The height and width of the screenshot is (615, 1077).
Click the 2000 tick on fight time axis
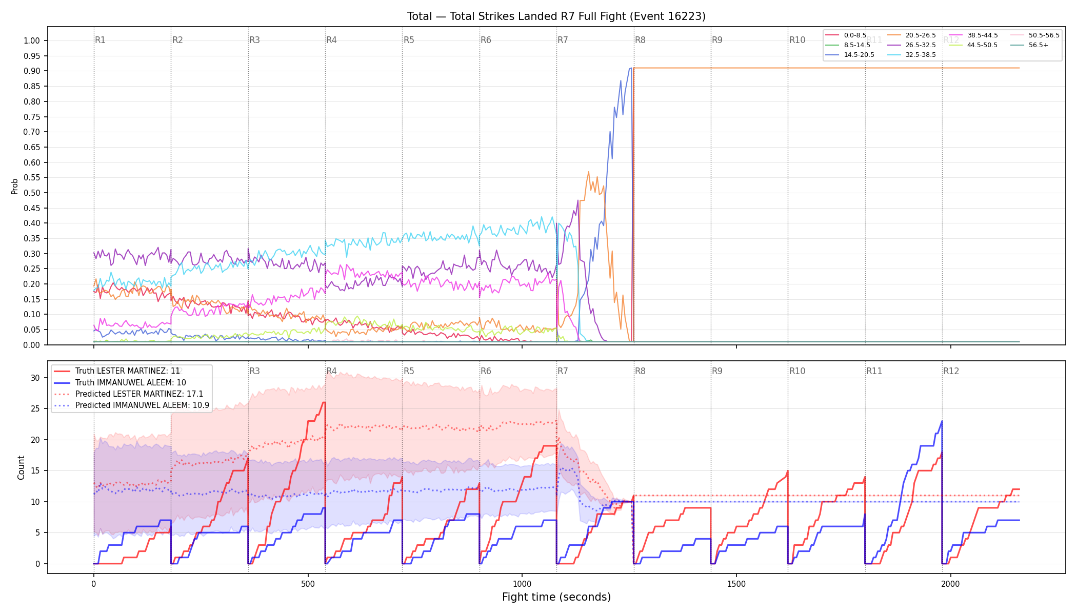(x=951, y=584)
